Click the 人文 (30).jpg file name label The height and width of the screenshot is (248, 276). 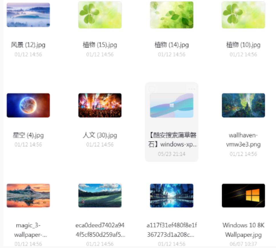[100, 135]
